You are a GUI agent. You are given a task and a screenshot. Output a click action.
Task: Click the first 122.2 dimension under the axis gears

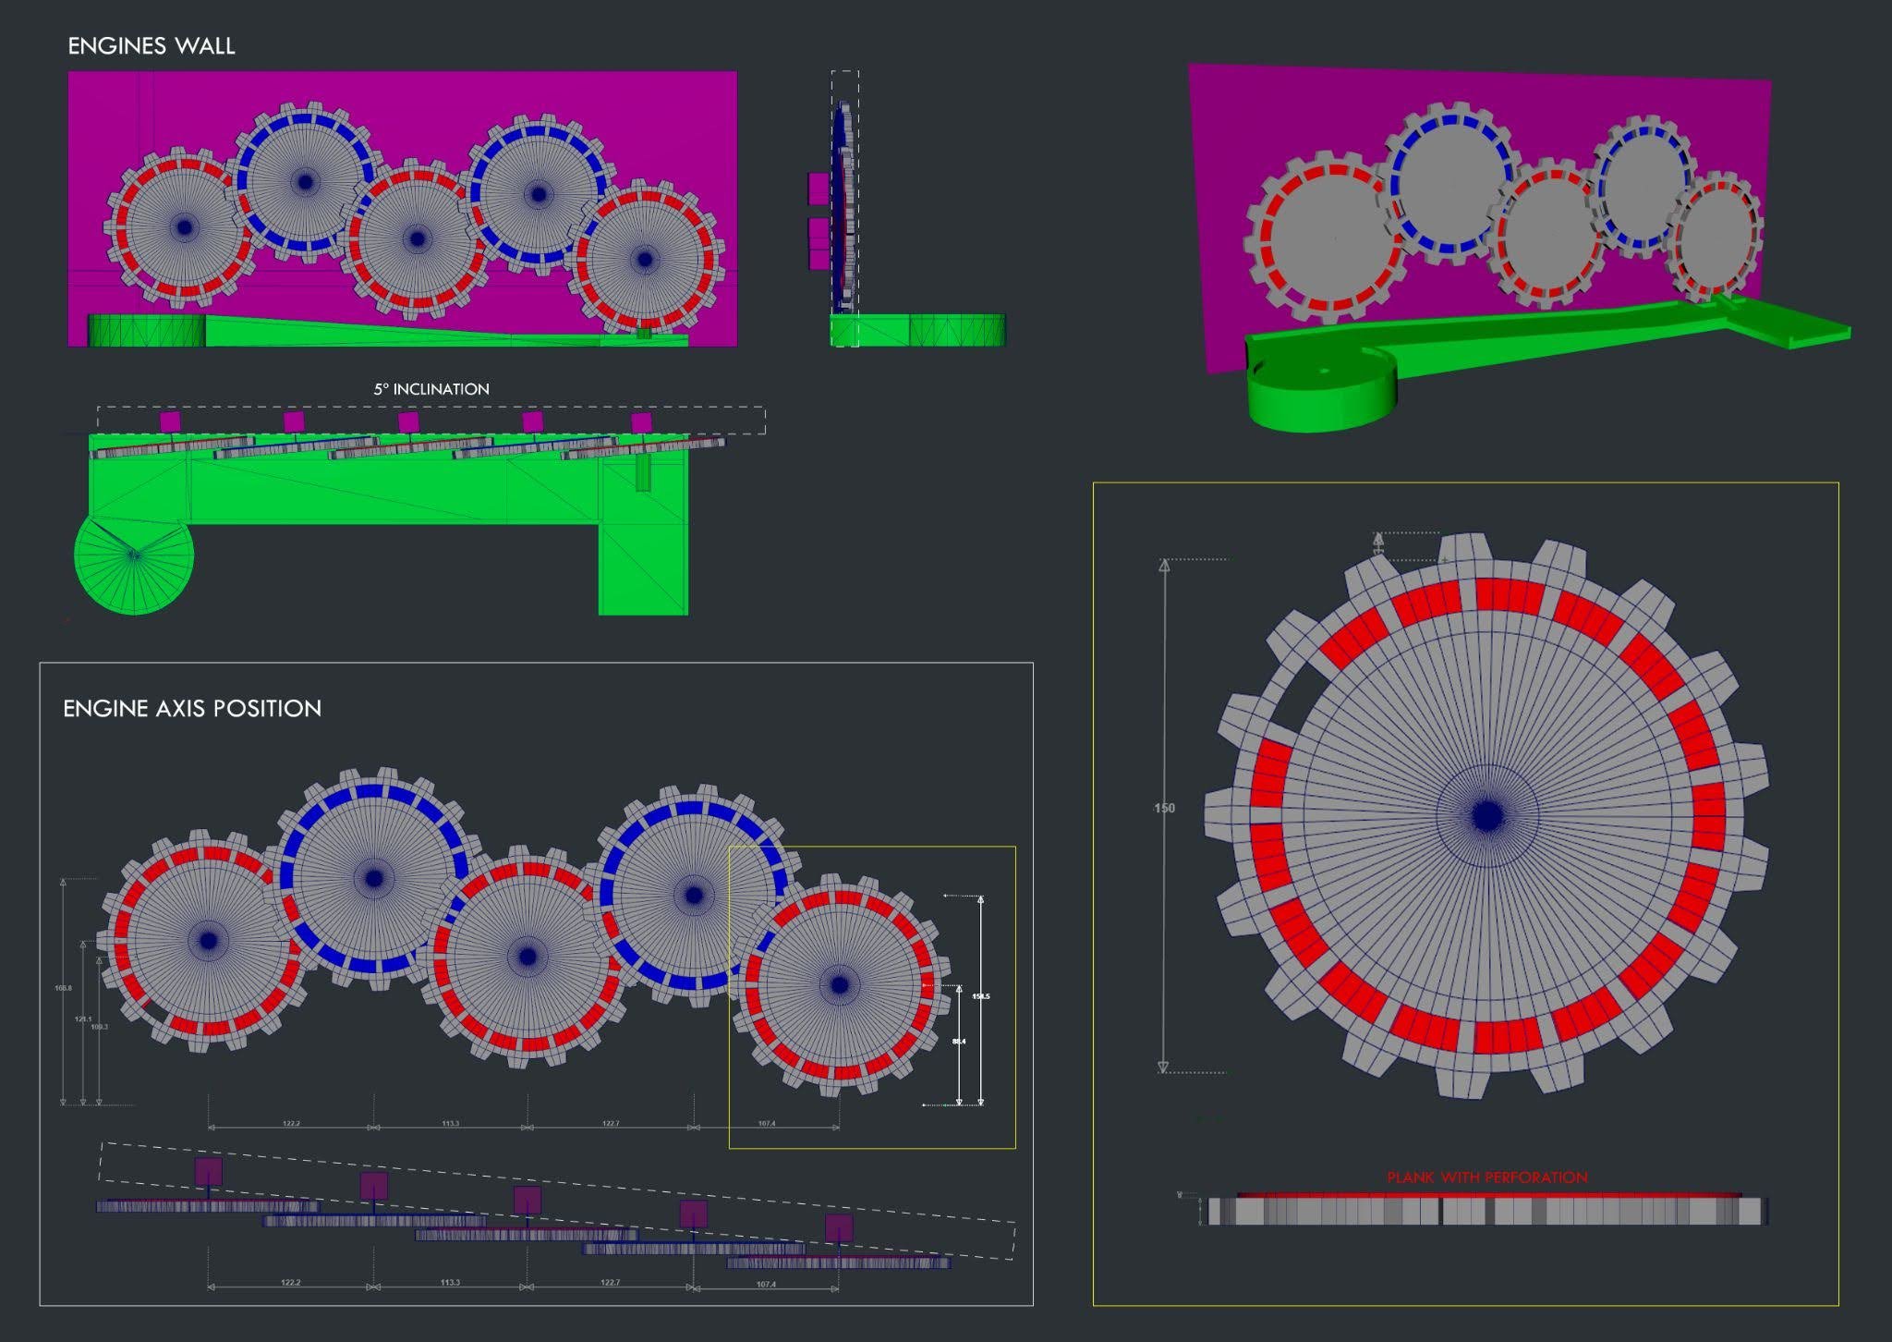(290, 1124)
